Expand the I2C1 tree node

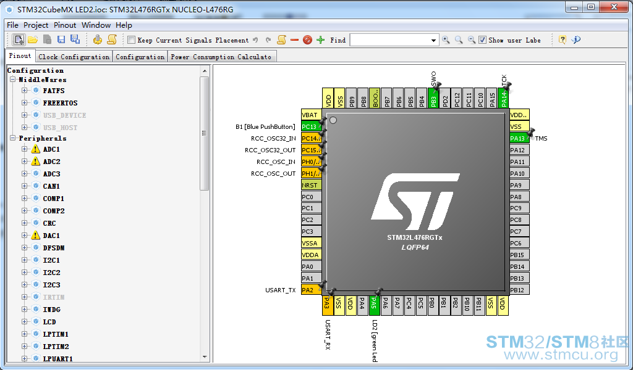pyautogui.click(x=25, y=260)
